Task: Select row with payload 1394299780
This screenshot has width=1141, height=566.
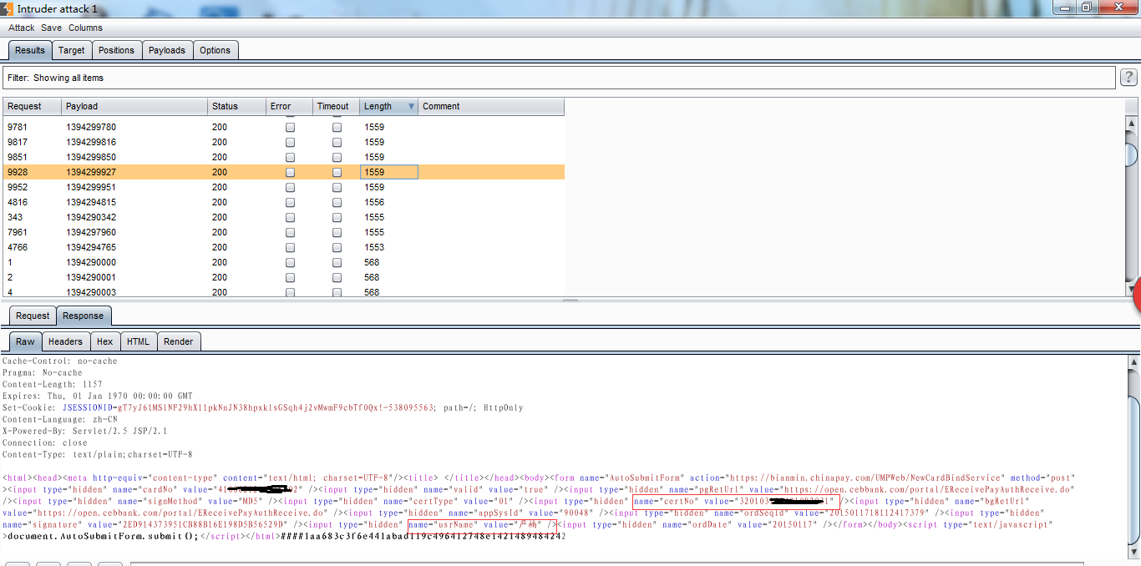Action: 284,127
